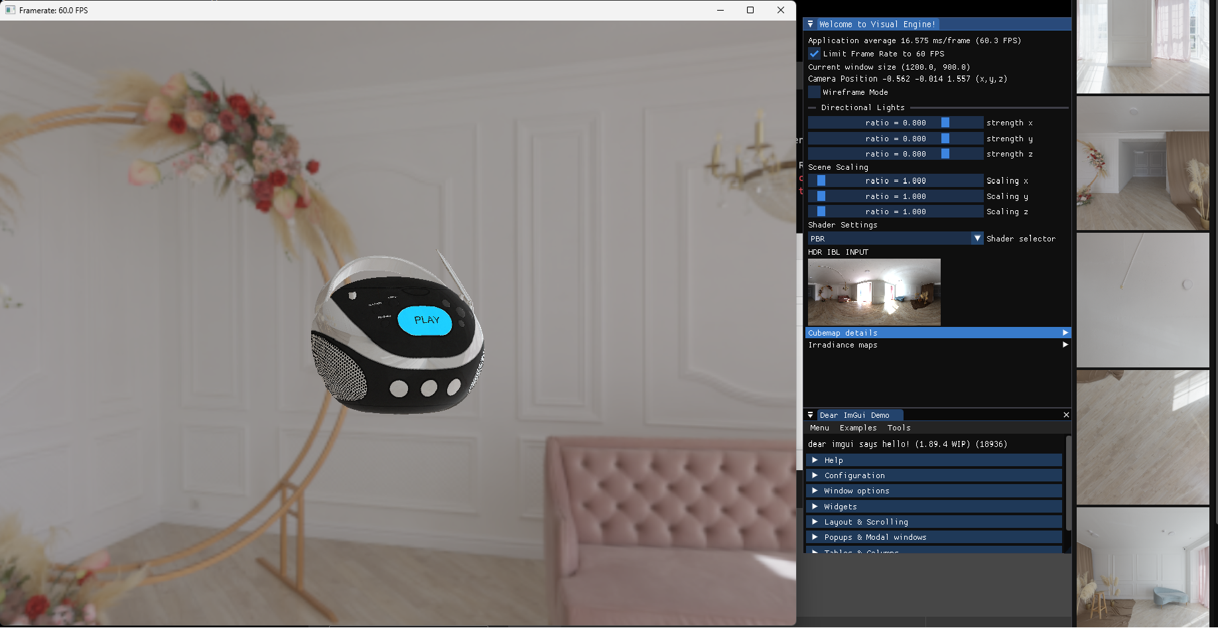Viewport: 1218px width, 628px height.
Task: Click the Application average frame time text
Action: pos(914,40)
